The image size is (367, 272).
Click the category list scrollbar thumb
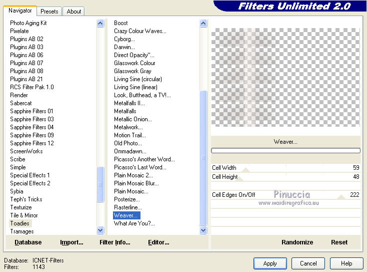point(100,184)
